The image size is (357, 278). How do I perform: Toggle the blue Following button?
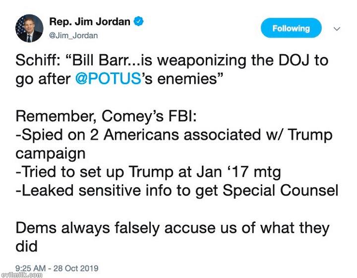291,28
